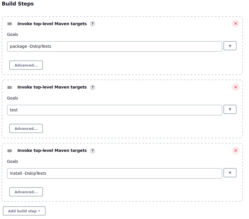Click the Build Steps section heading
Viewport: 249px width, 219px height.
pos(18,4)
